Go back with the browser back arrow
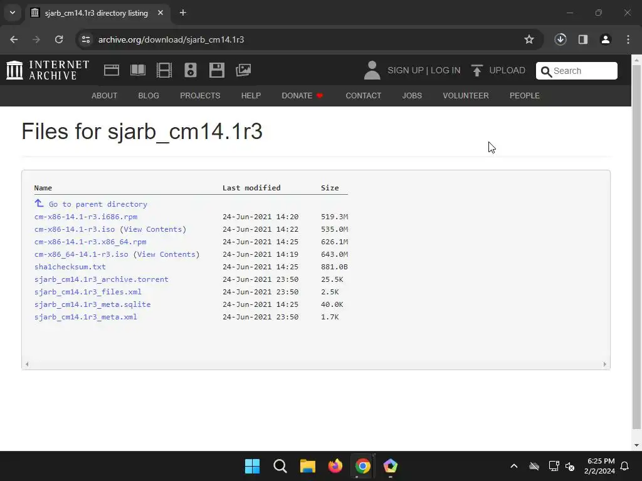 tap(14, 39)
